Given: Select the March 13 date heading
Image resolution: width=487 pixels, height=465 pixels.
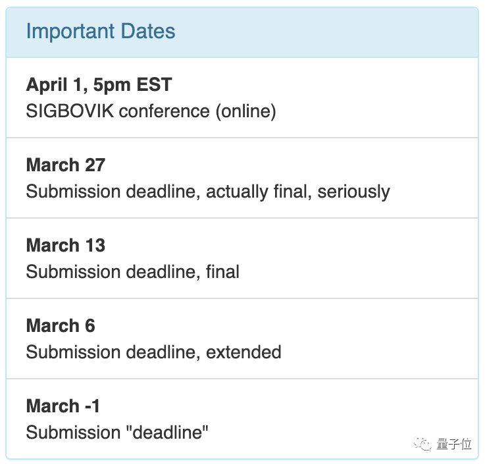Looking at the screenshot, I should pyautogui.click(x=66, y=246).
